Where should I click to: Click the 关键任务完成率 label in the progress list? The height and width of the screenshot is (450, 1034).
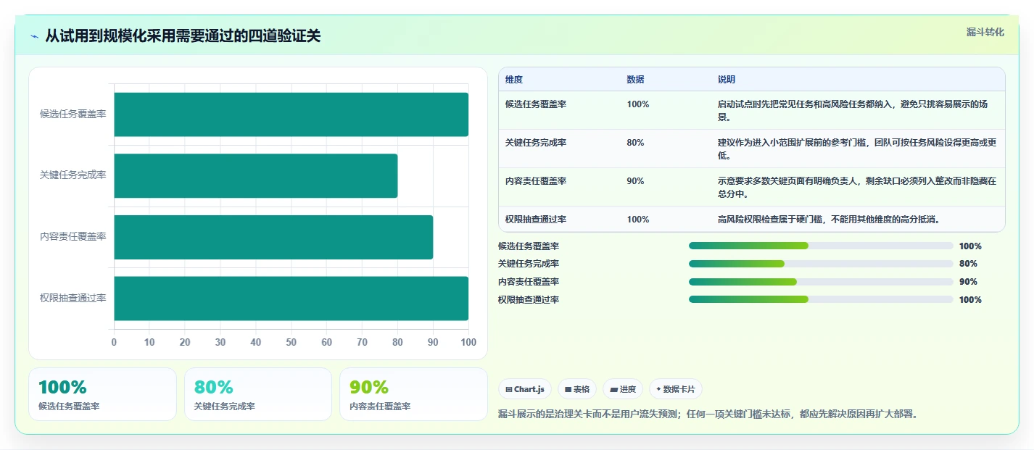(x=529, y=264)
